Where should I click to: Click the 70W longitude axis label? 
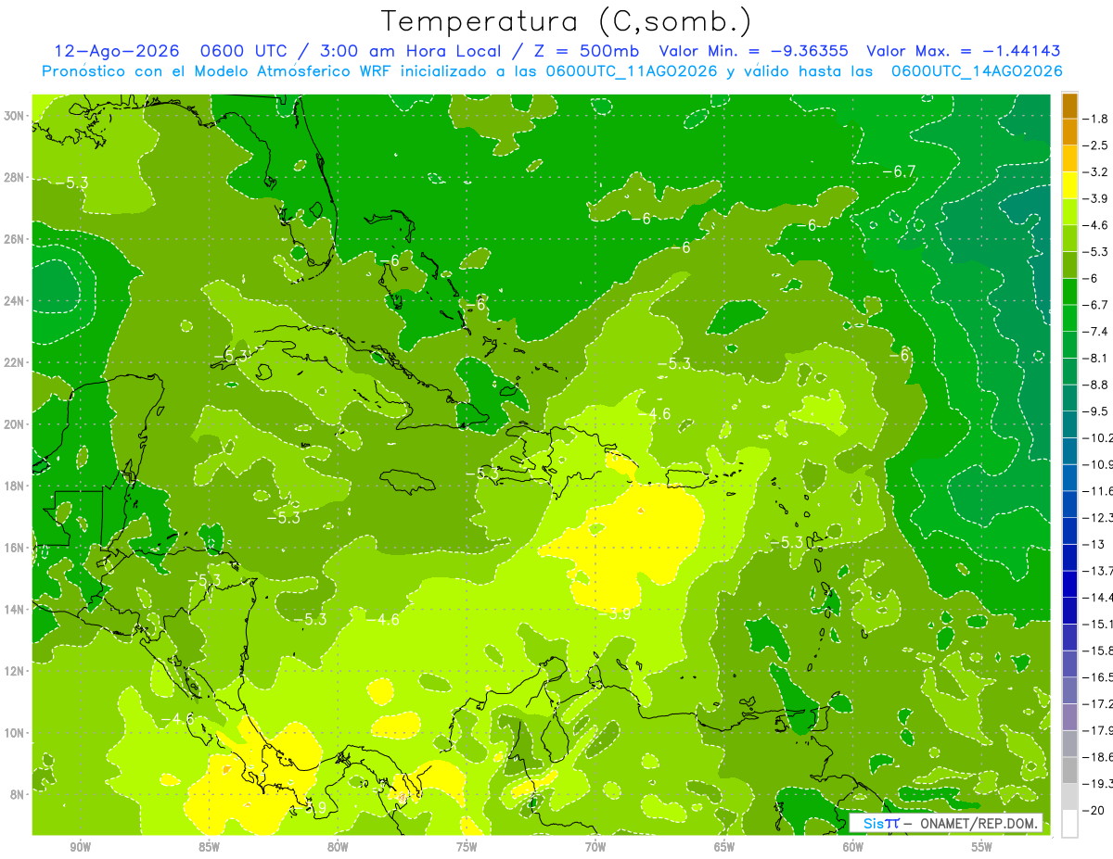[x=595, y=847]
